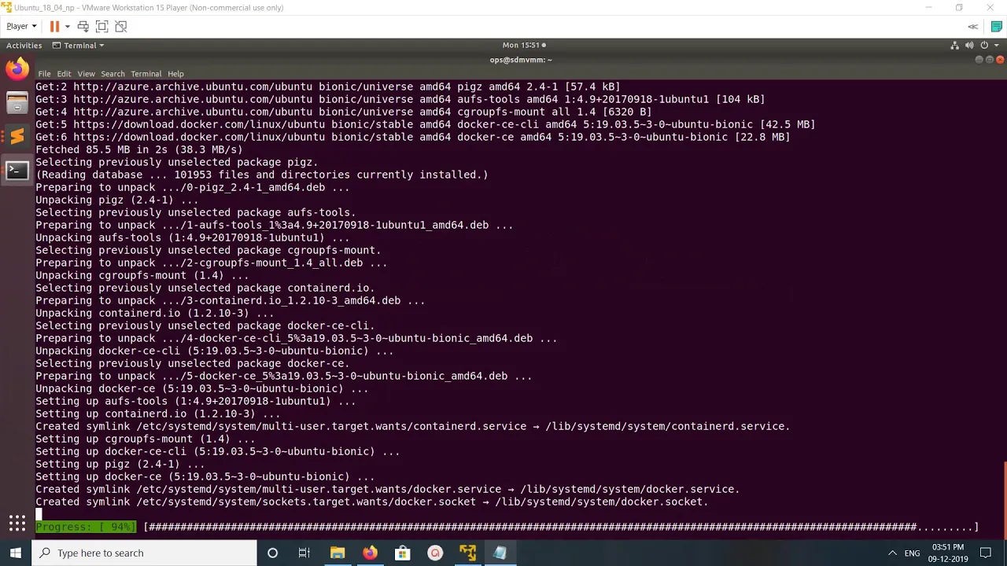Click the 'Setting up pigz (2.4-1) ...' line
Screen dimensions: 1007x566
[120, 464]
